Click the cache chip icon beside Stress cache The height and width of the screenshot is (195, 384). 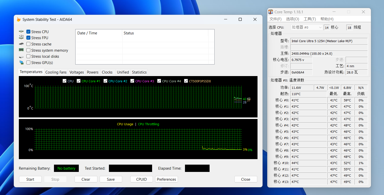click(21, 44)
